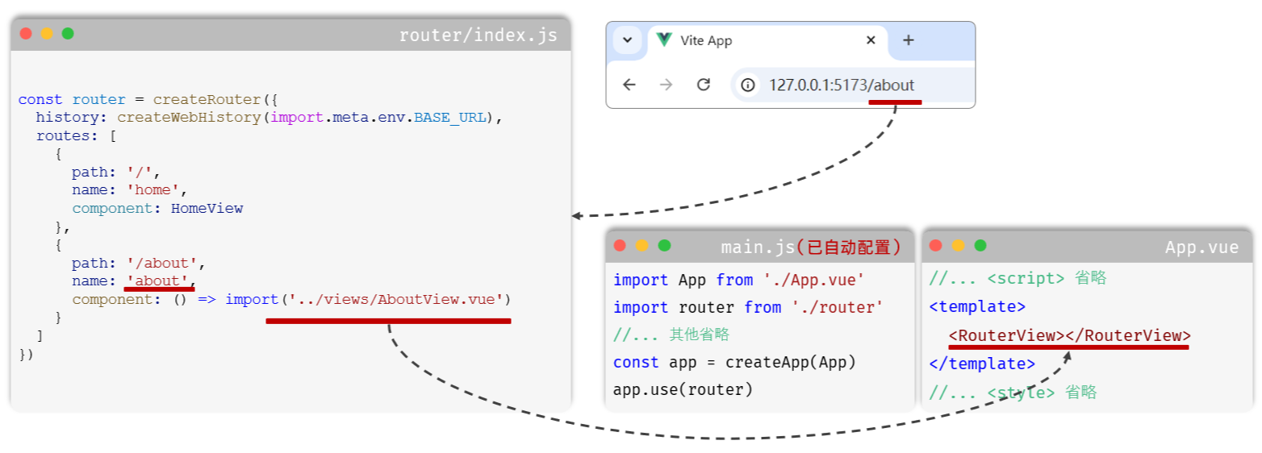Screen dimensions: 1262x453
Task: Open the browser tab search dropdown chevron
Action: [627, 40]
